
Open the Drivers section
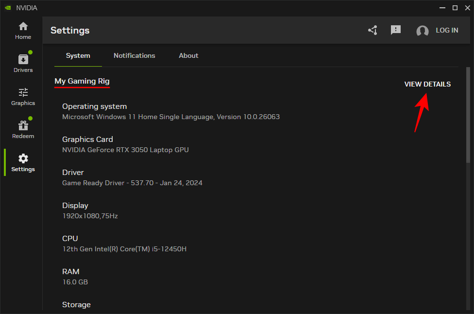[23, 63]
